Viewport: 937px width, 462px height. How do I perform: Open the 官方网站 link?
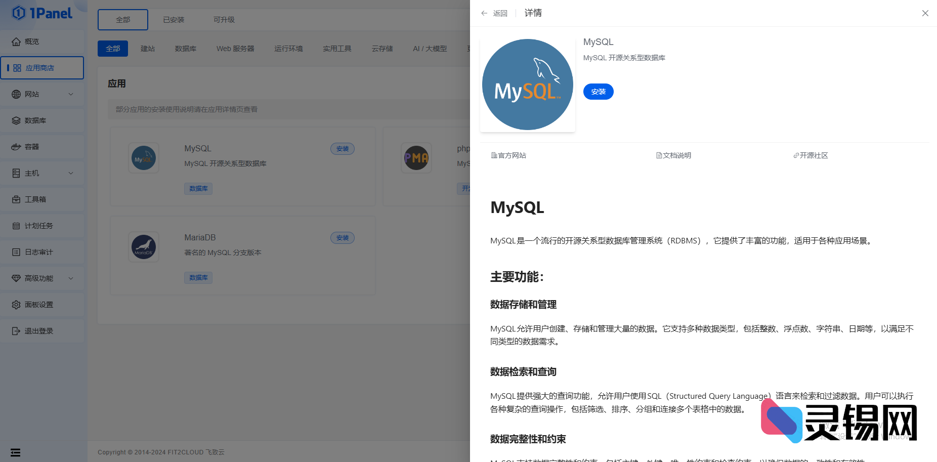tap(509, 155)
